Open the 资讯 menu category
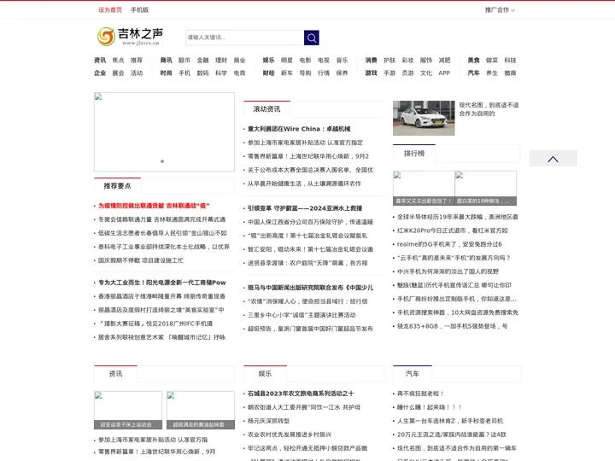The height and width of the screenshot is (461, 615). (100, 60)
